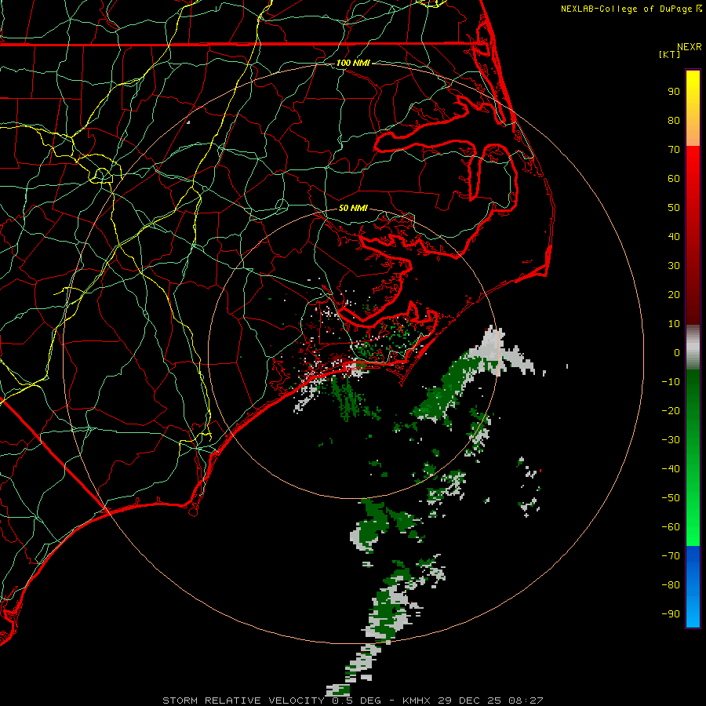The image size is (706, 706).
Task: Select the -50 knot scale value
Action: click(671, 498)
